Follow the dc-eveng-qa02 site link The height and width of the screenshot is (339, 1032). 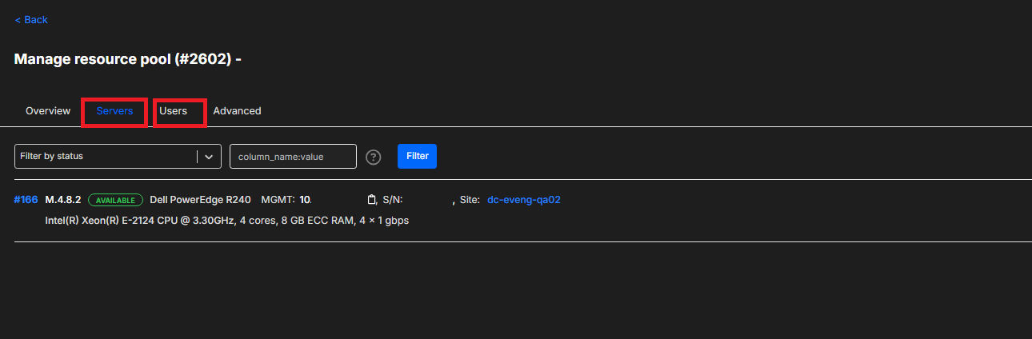point(523,200)
